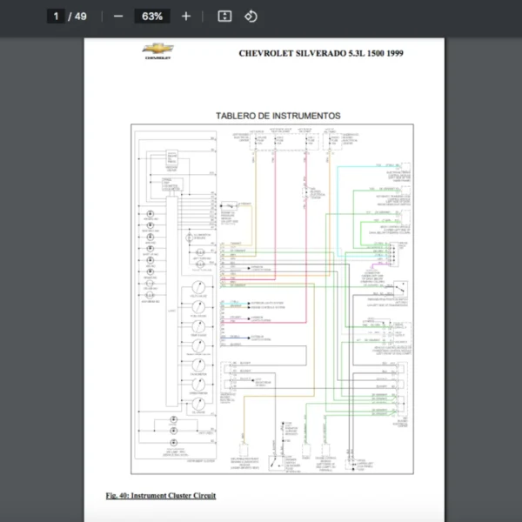Click the 63% zoom level field
This screenshot has width=522, height=522.
pyautogui.click(x=152, y=17)
